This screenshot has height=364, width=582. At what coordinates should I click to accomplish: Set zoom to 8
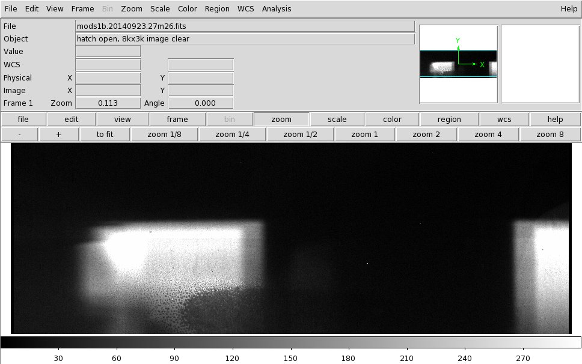click(550, 135)
